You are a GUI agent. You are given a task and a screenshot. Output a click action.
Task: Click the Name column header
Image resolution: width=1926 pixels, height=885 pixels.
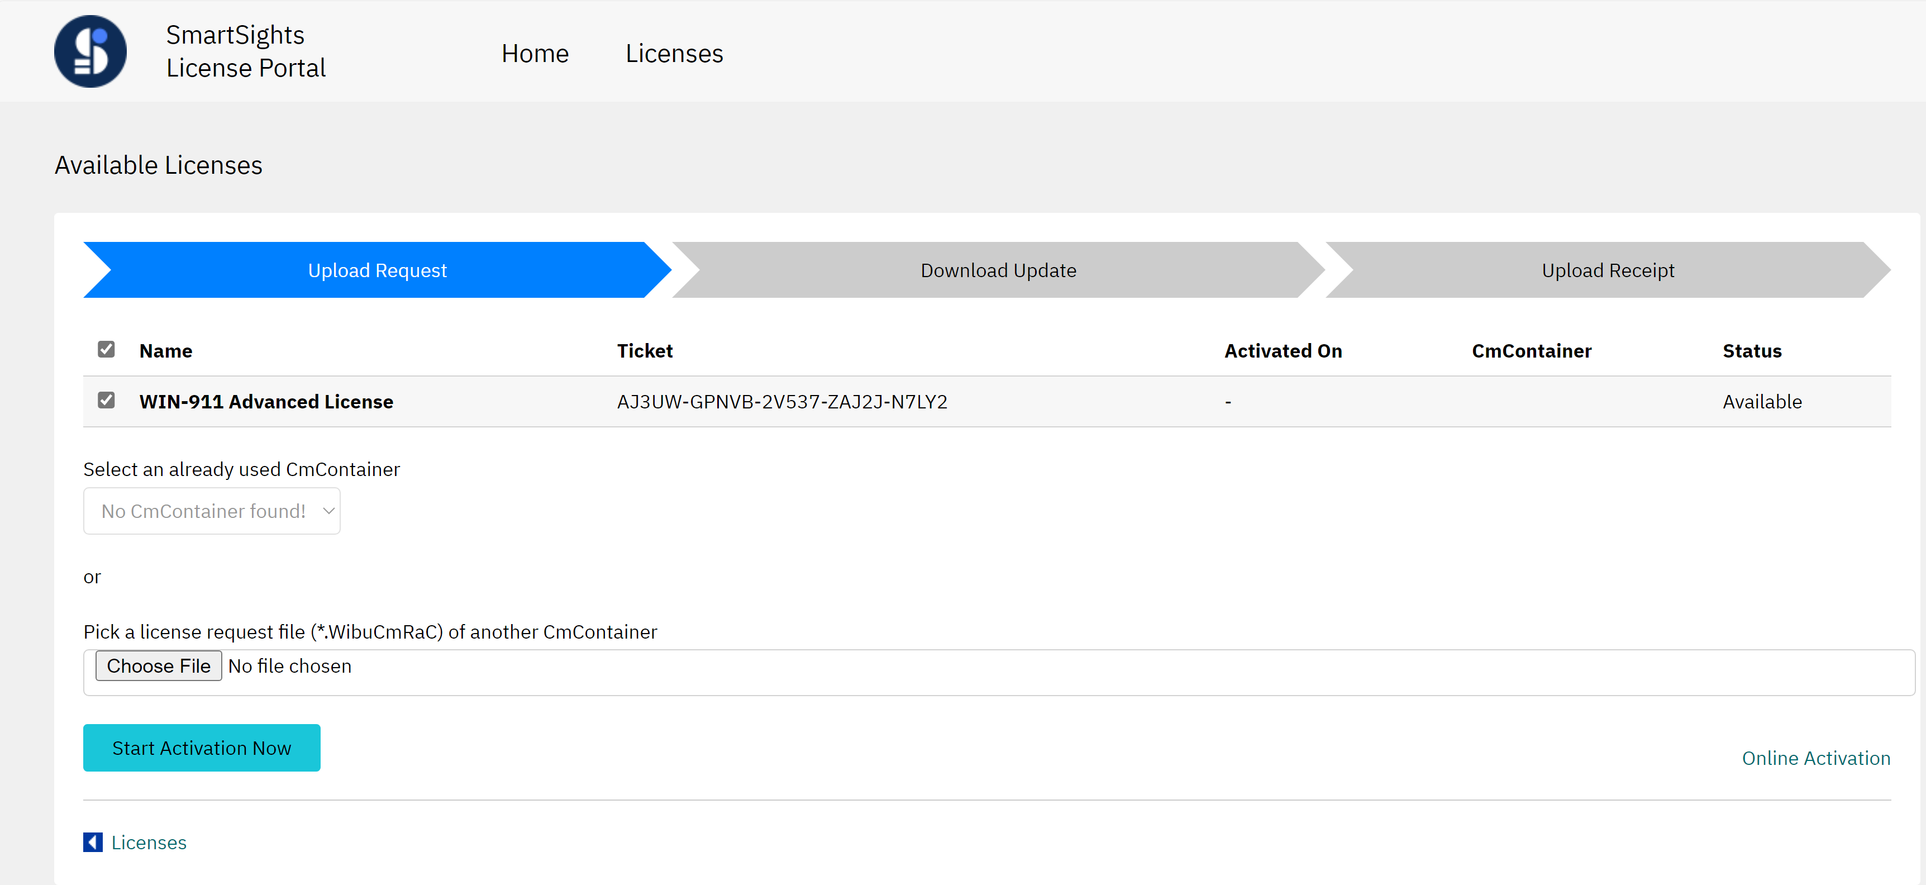click(x=165, y=351)
